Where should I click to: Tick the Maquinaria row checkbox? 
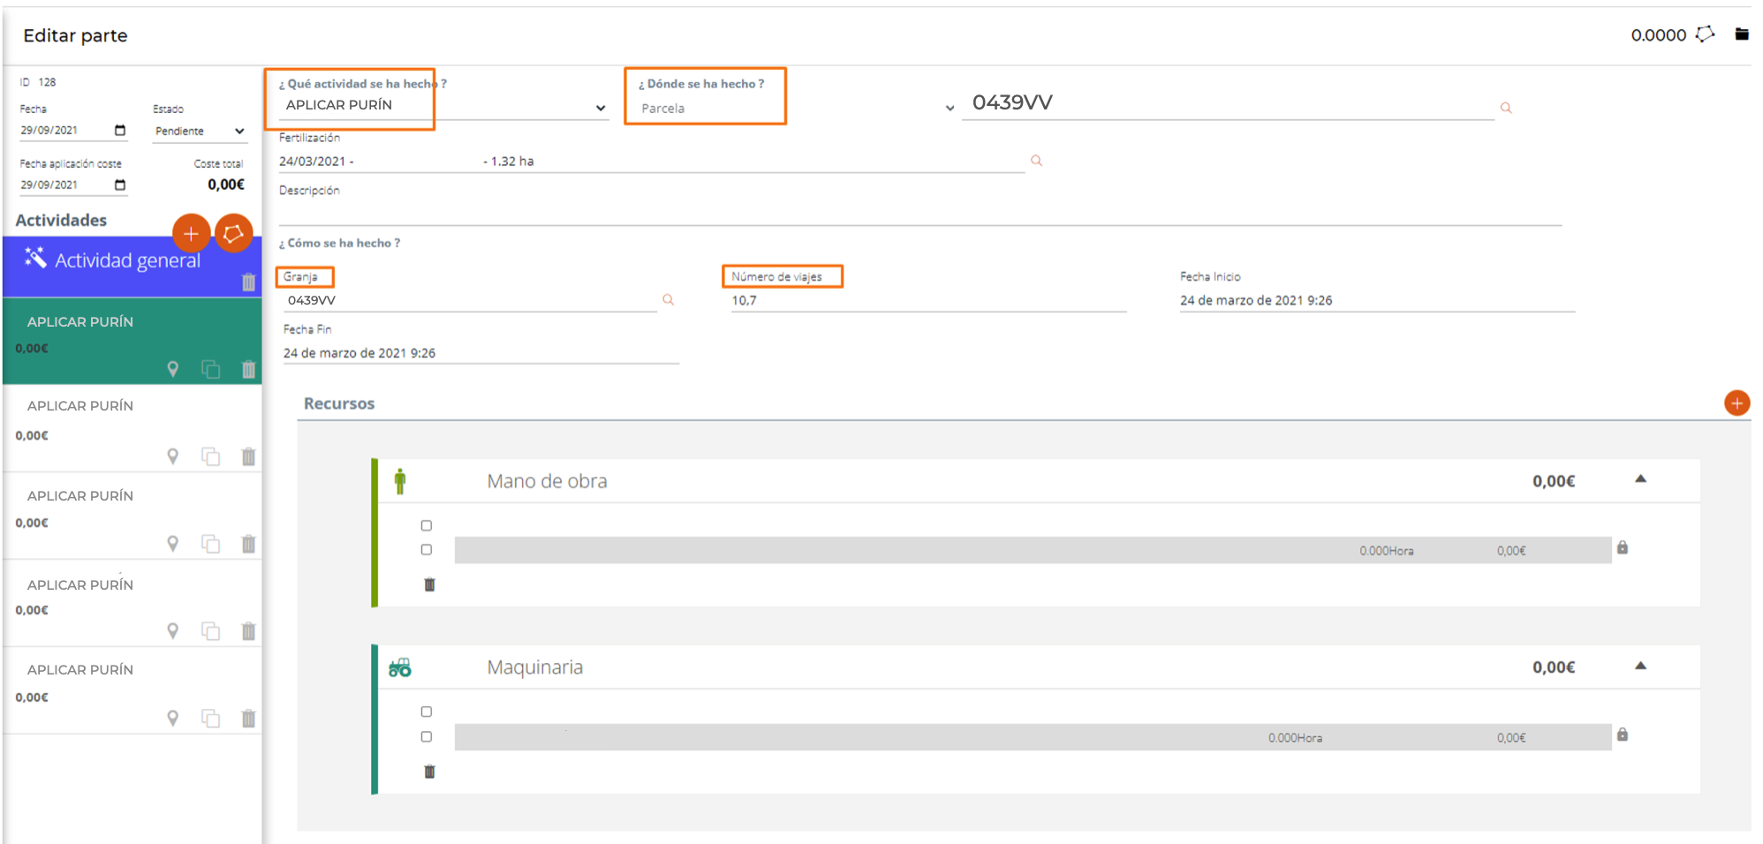427,736
